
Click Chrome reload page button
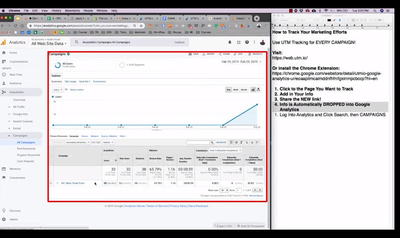16,26
